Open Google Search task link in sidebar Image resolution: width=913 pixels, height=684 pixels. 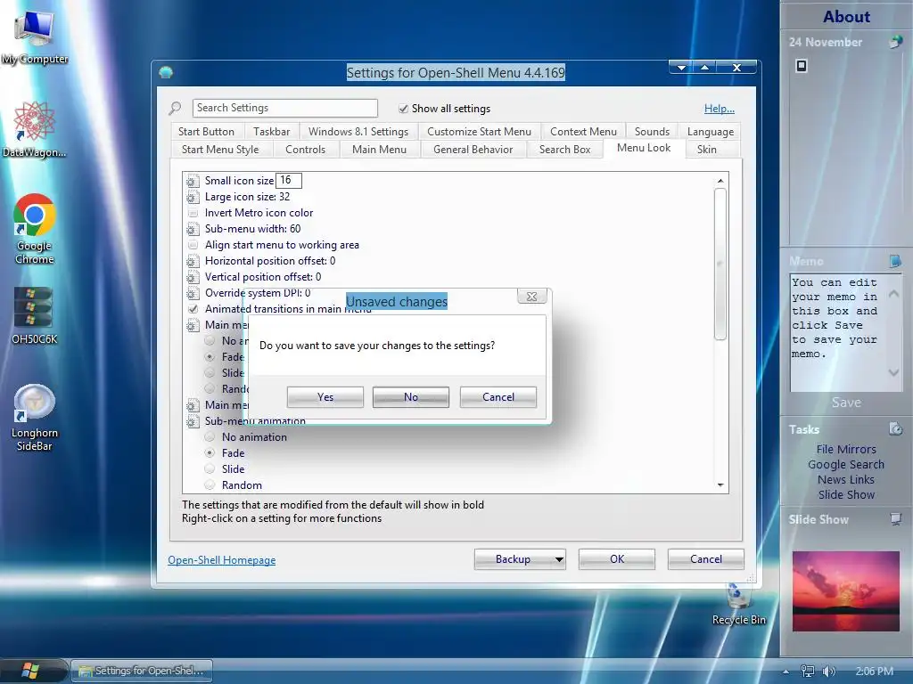[x=846, y=464]
